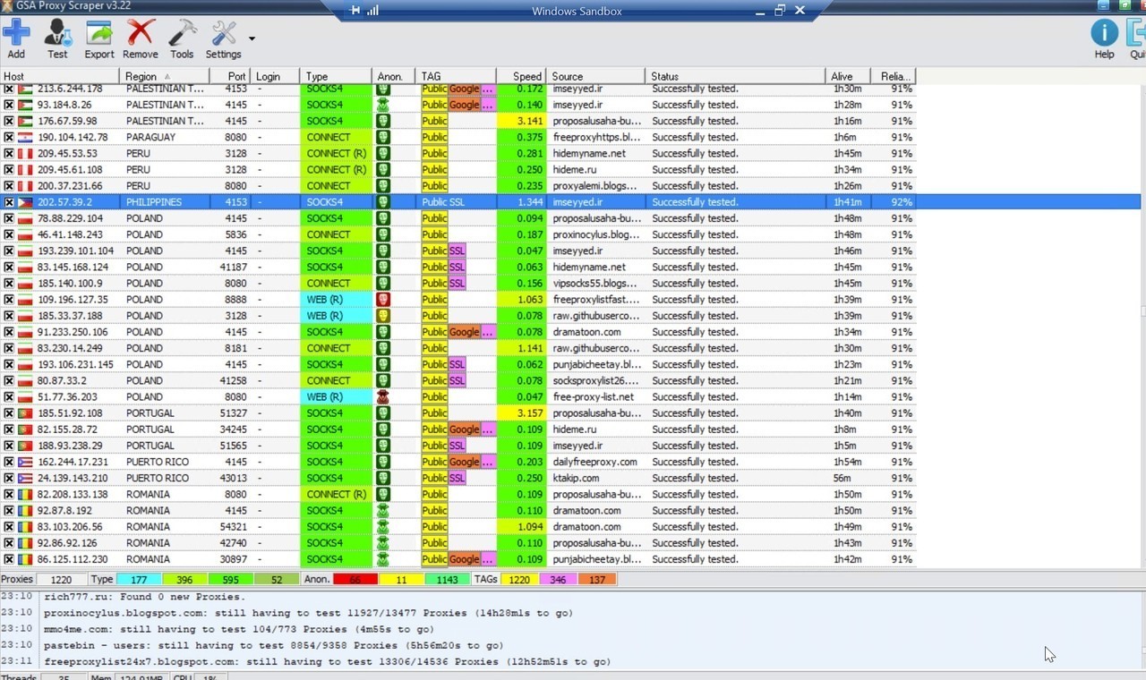Click the 1h54m alive cell
The width and height of the screenshot is (1146, 680).
pyautogui.click(x=847, y=463)
